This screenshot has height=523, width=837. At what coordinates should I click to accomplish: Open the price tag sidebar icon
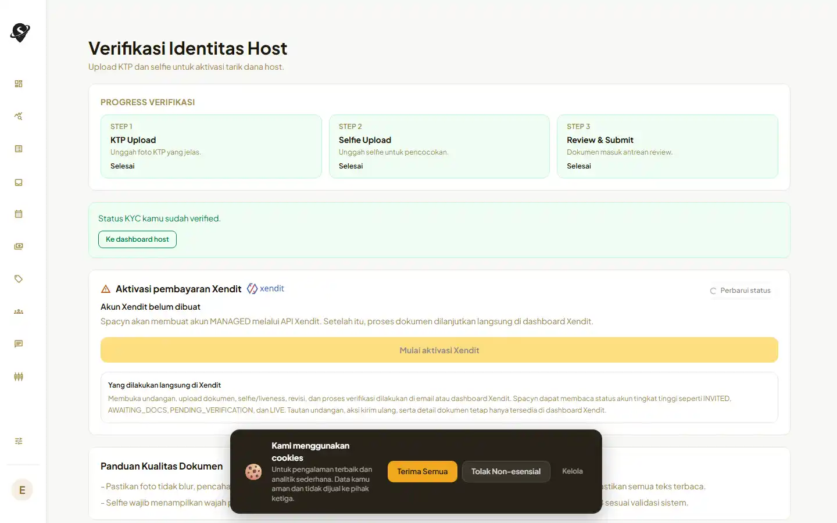coord(19,279)
